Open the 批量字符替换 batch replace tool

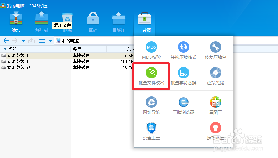pyautogui.click(x=184, y=76)
